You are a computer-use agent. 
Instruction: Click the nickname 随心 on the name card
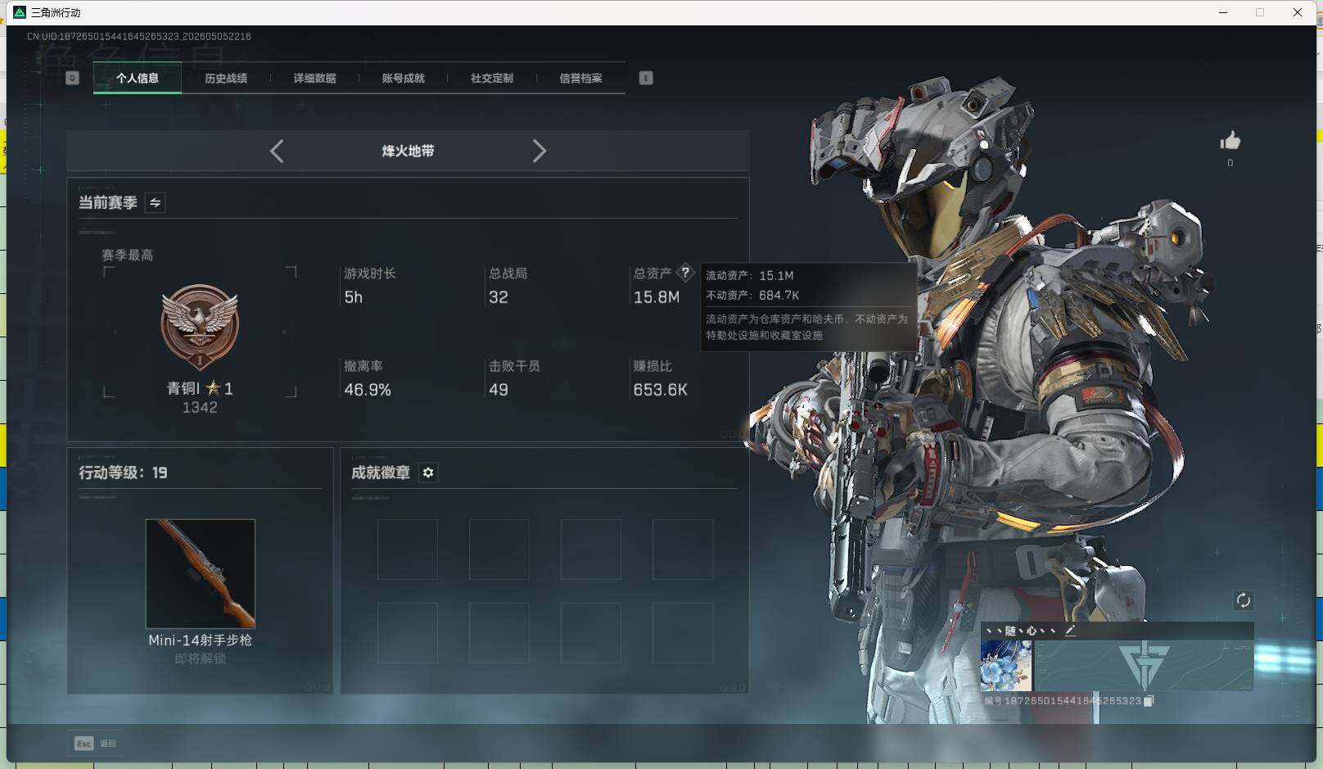click(x=1021, y=631)
